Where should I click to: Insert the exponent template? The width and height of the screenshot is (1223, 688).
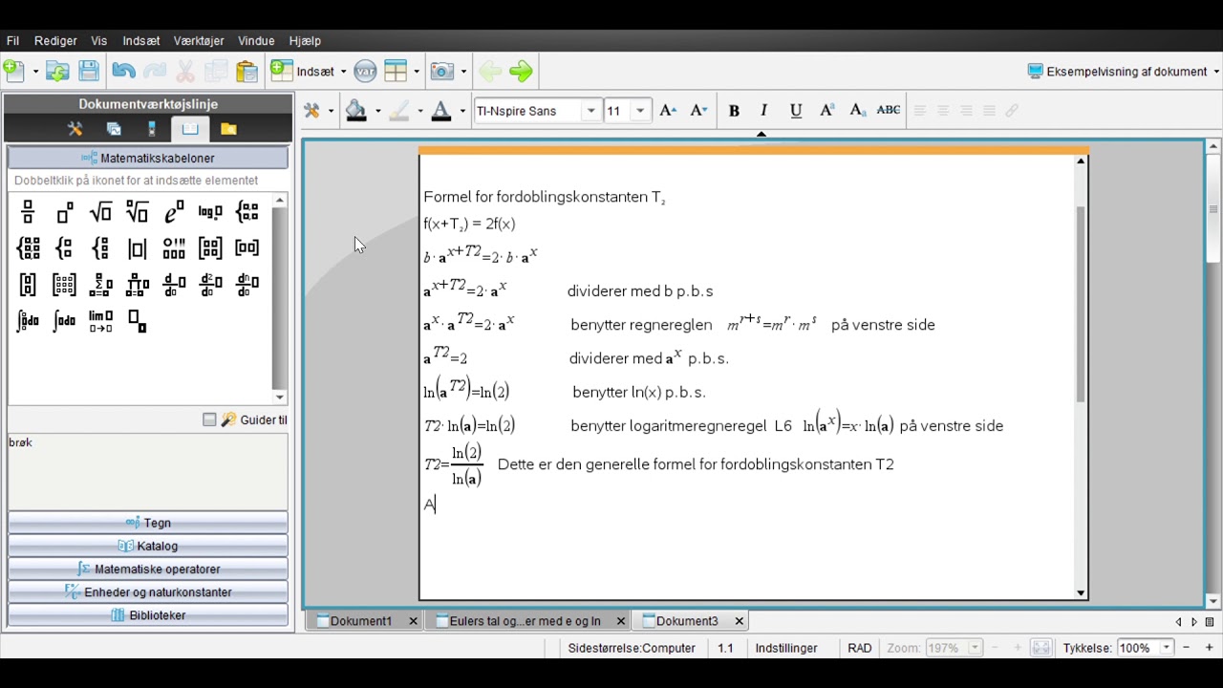coord(64,212)
